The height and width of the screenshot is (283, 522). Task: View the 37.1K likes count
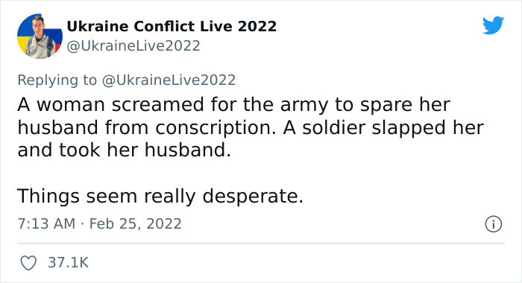point(69,262)
